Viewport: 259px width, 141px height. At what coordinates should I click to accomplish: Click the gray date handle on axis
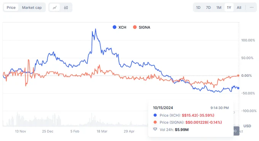[x=237, y=131]
